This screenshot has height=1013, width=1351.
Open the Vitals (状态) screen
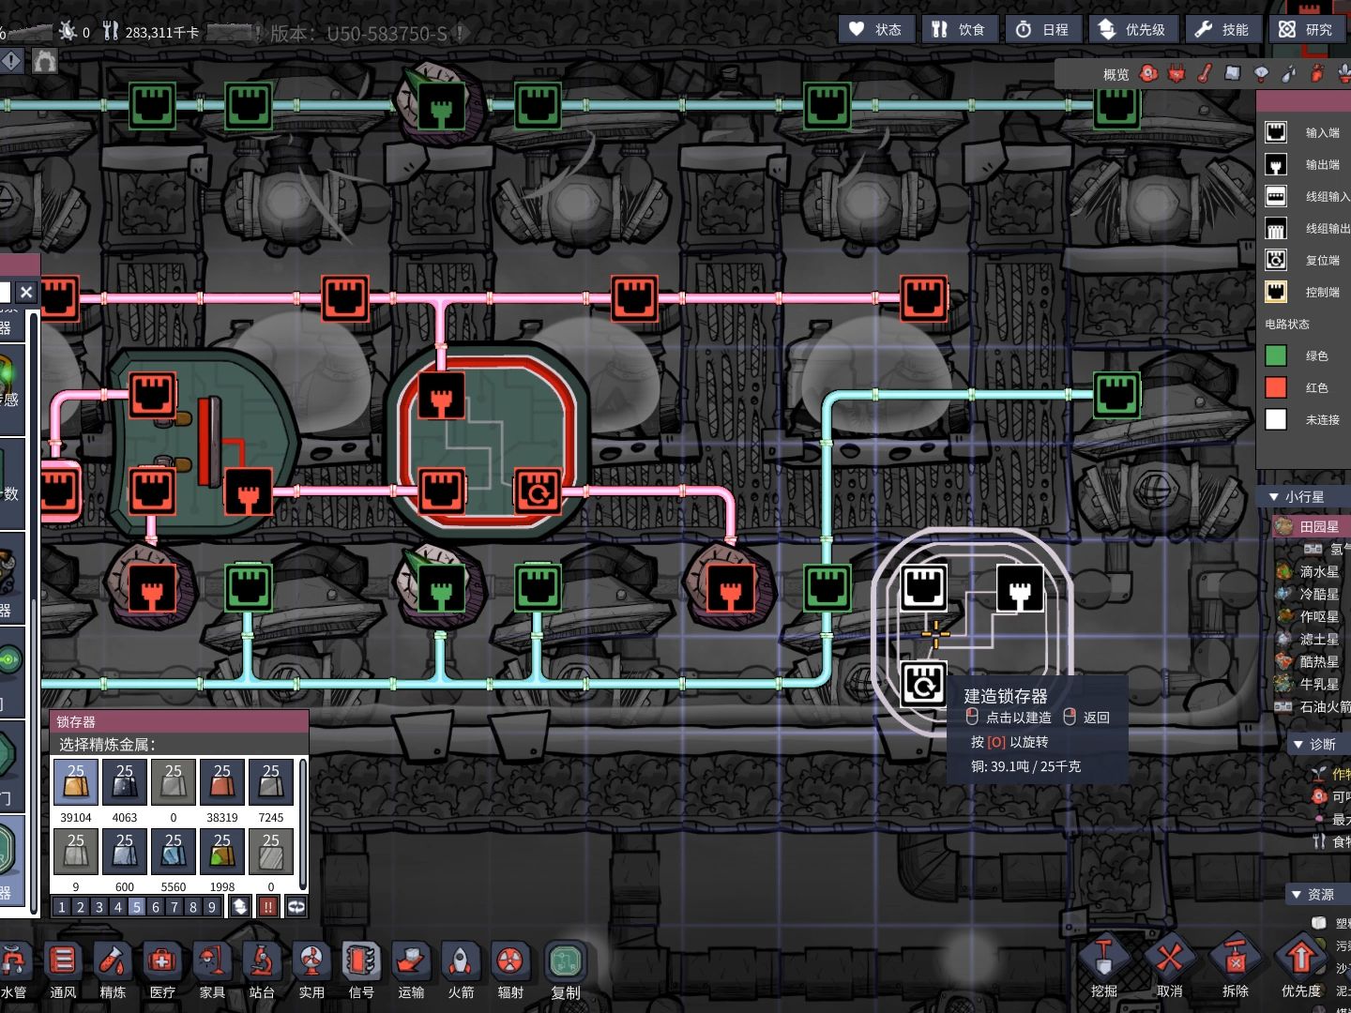[x=875, y=29]
